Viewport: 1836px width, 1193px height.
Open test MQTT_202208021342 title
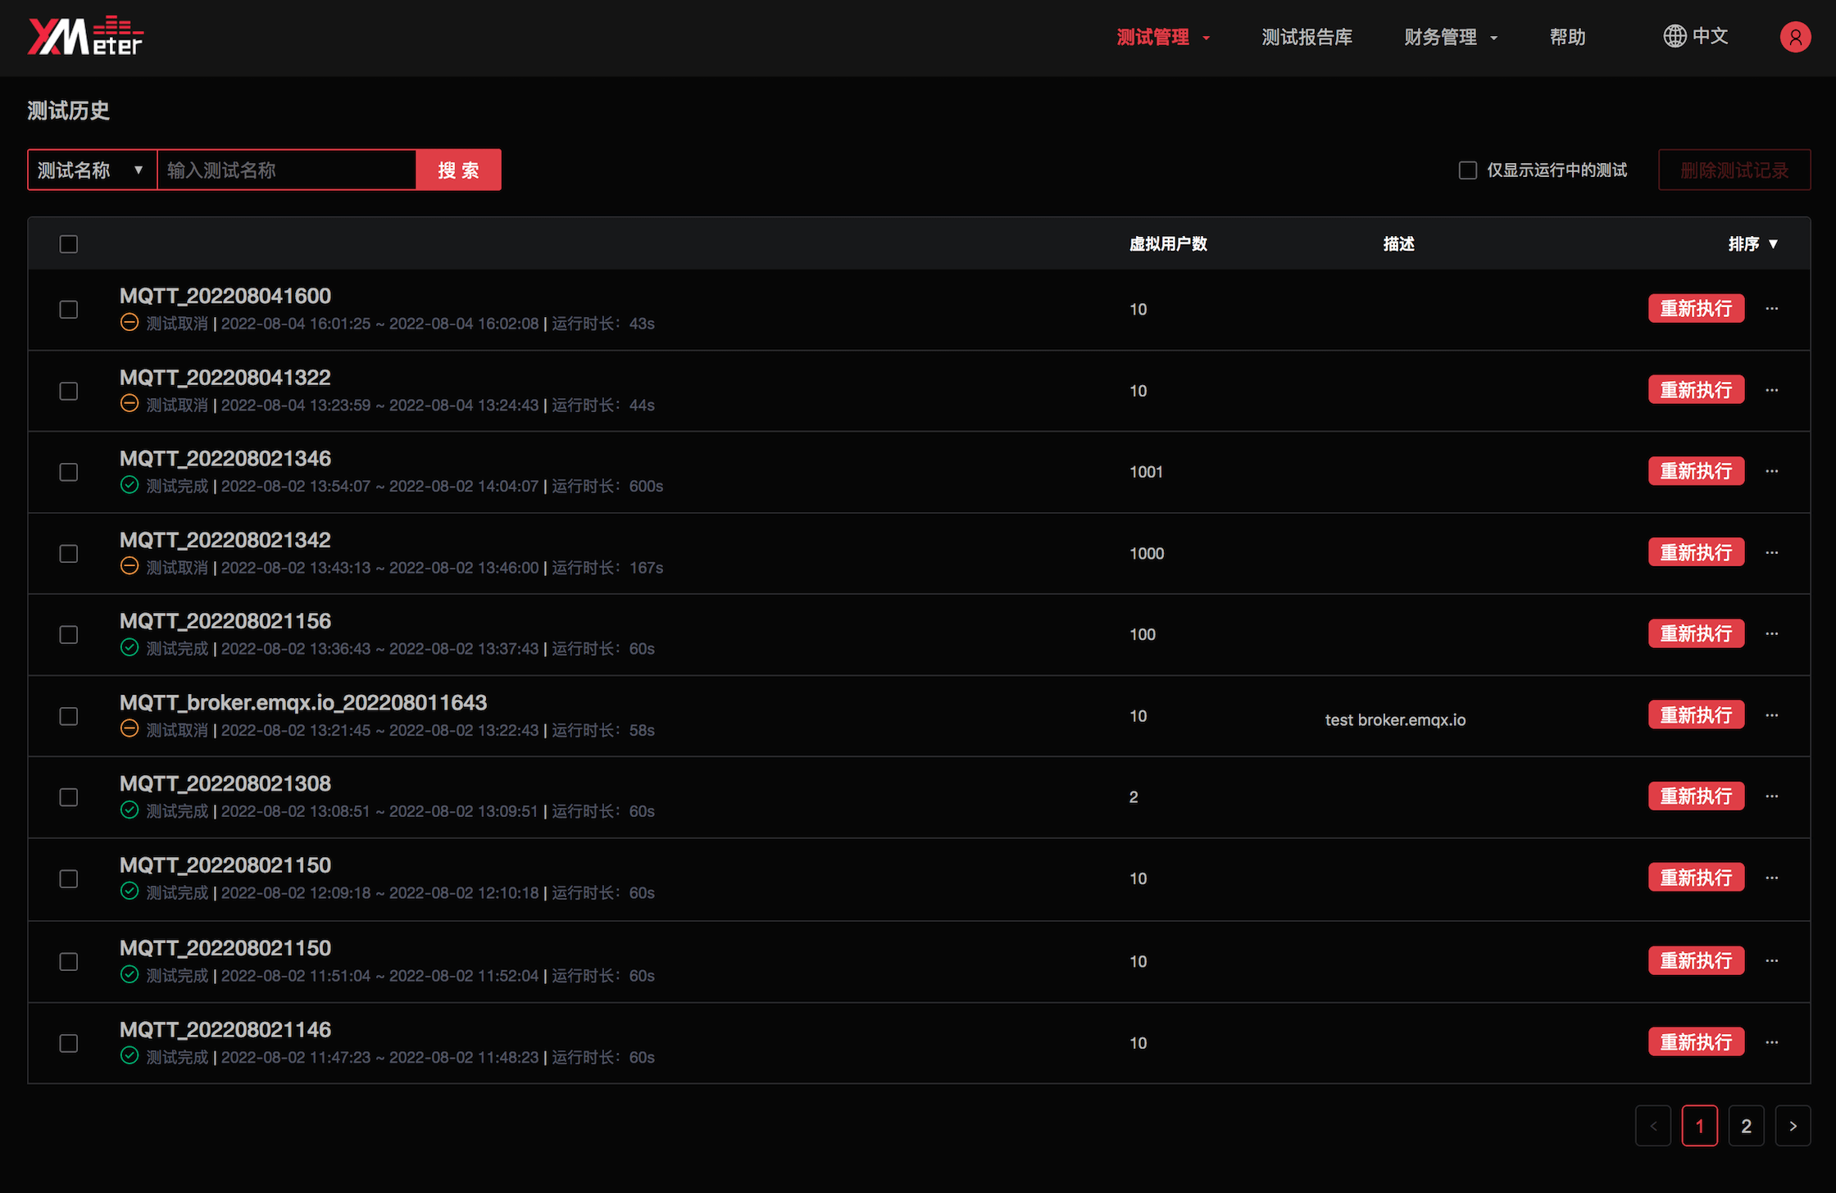[x=225, y=540]
